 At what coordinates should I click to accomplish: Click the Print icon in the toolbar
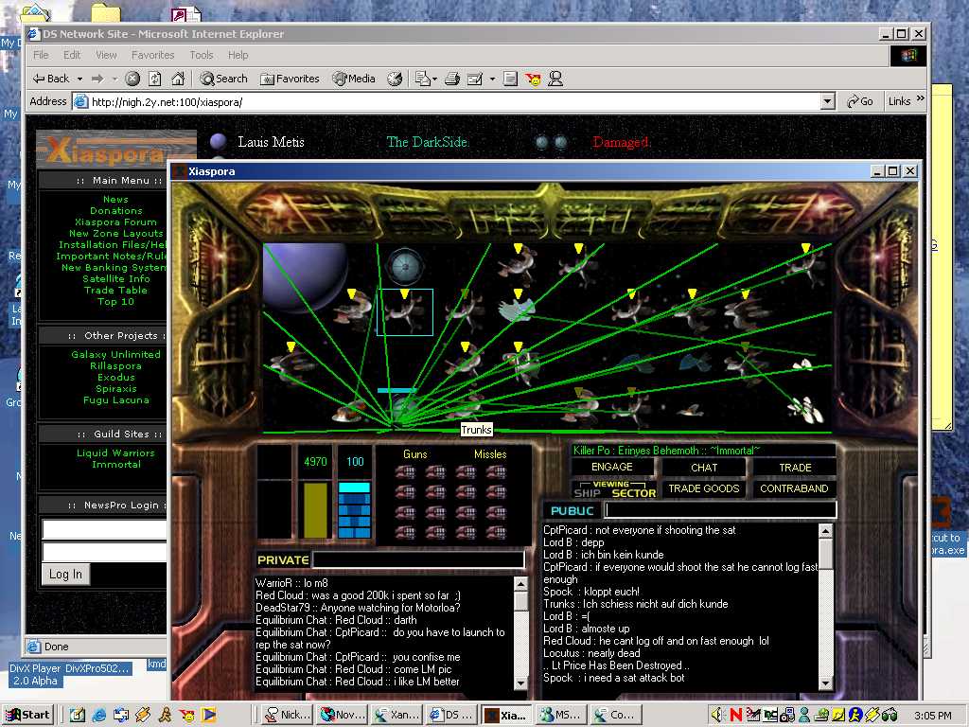pos(453,79)
